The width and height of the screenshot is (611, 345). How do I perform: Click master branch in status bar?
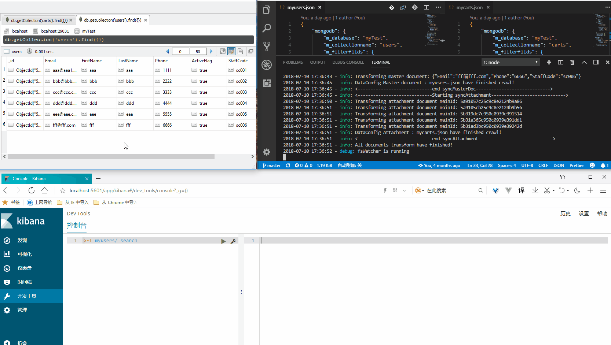tap(272, 166)
